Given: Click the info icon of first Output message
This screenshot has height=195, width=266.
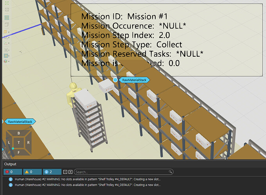Looking at the screenshot, I should click(x=11, y=179).
